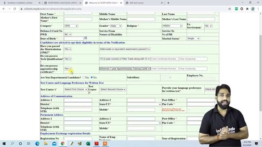The width and height of the screenshot is (262, 147).
Task: Click the browser address bar URL
Action: tap(53, 9)
